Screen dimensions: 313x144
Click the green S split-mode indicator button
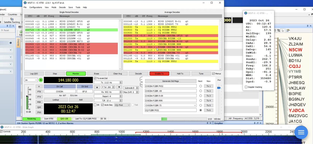click(41, 80)
